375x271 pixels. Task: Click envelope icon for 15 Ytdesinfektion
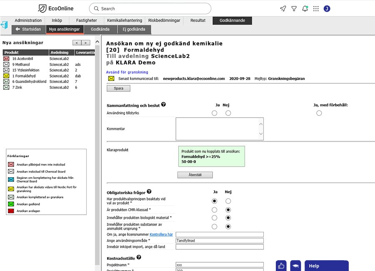[6, 70]
